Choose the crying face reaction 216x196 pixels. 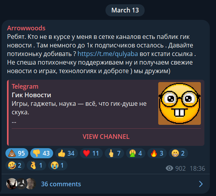(58, 165)
